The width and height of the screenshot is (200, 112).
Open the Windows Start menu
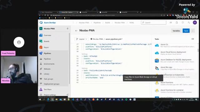click(x=40, y=100)
